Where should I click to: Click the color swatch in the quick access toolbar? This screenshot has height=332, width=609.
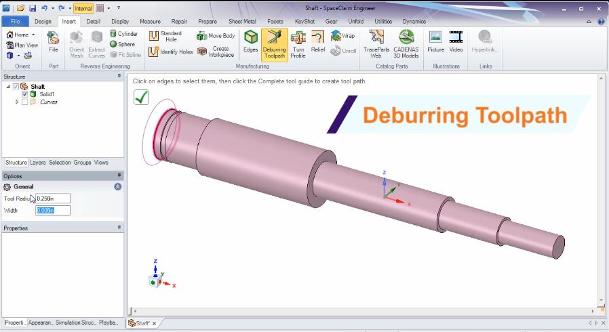100,8
